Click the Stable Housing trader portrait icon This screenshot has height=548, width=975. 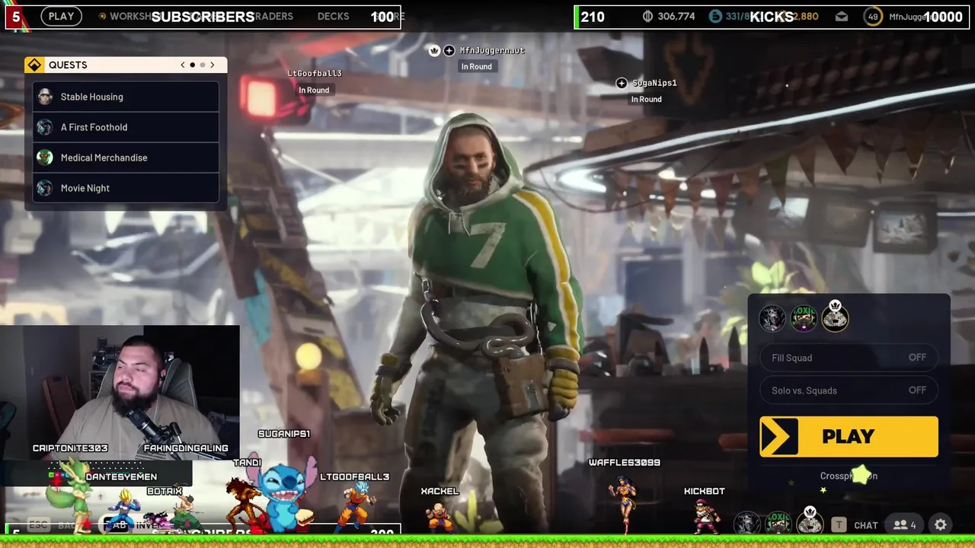click(45, 97)
